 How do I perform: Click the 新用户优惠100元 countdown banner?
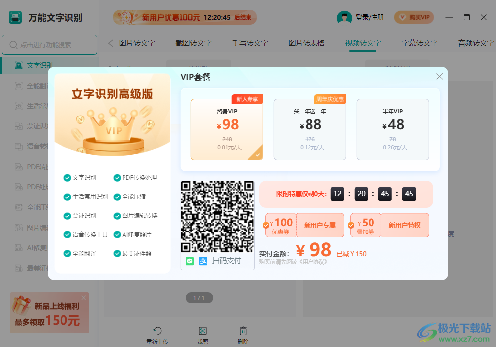[185, 17]
